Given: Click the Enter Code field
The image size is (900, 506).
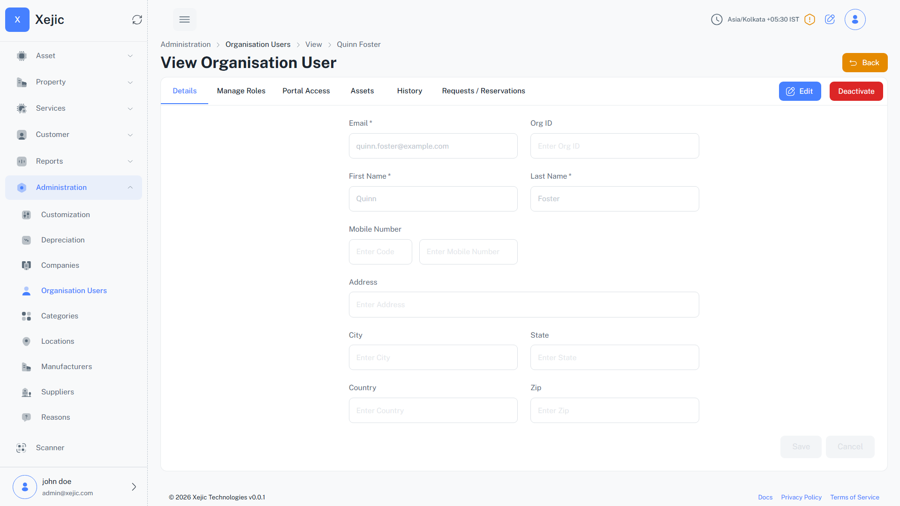Looking at the screenshot, I should [x=380, y=252].
